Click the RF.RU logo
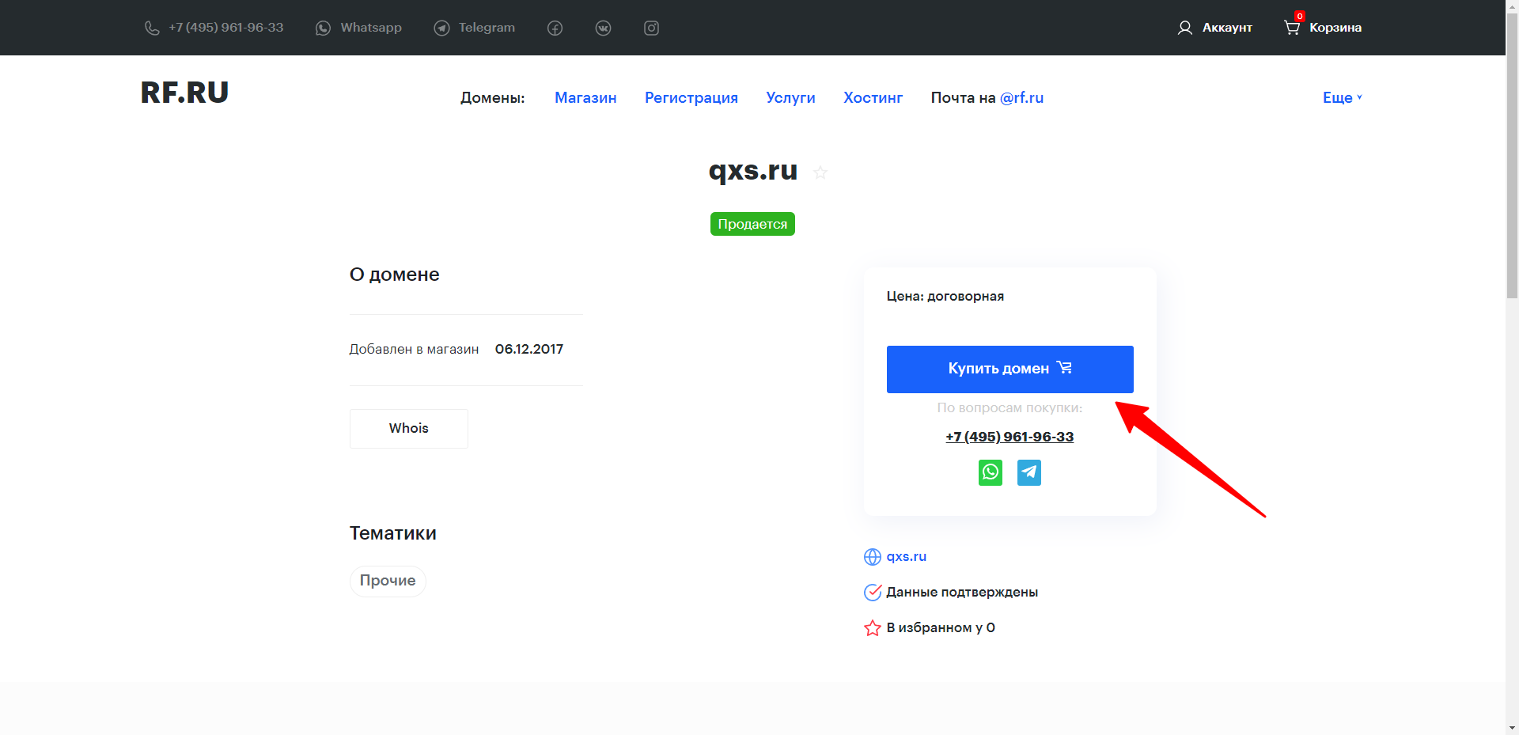The height and width of the screenshot is (735, 1519). [184, 93]
